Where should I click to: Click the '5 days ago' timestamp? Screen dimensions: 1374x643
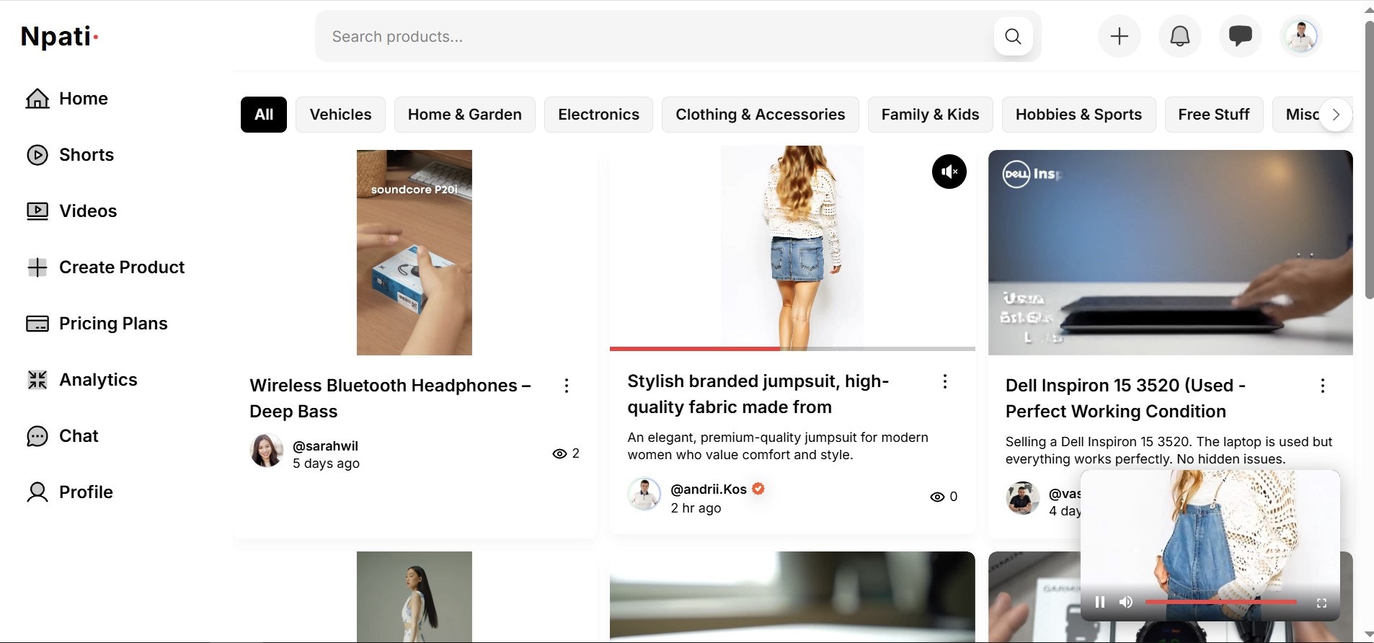point(326,464)
